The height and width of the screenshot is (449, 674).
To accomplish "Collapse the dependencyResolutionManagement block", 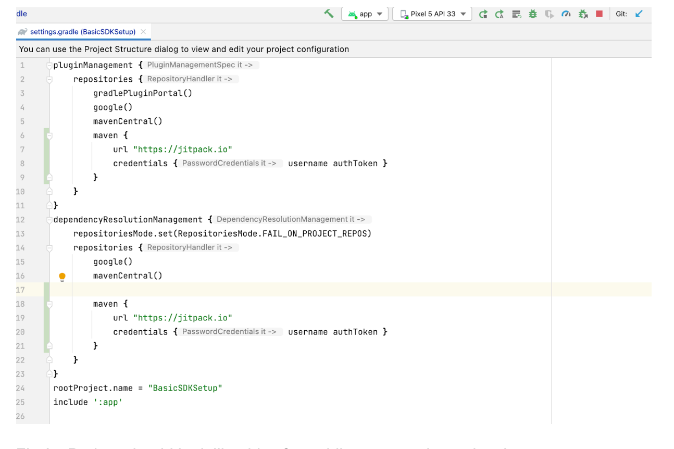I will click(48, 219).
